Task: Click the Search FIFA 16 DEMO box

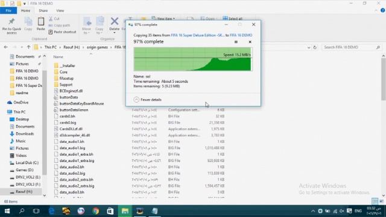Action: [352, 47]
